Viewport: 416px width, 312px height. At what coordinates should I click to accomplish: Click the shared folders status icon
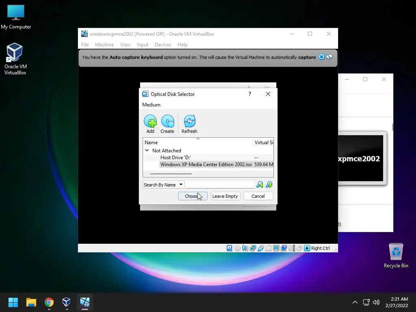pyautogui.click(x=268, y=248)
